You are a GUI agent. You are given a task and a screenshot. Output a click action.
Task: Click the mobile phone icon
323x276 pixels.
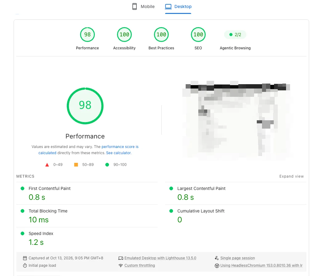tap(135, 6)
